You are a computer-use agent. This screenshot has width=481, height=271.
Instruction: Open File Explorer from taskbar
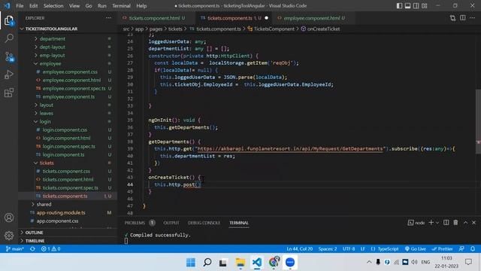240,263
